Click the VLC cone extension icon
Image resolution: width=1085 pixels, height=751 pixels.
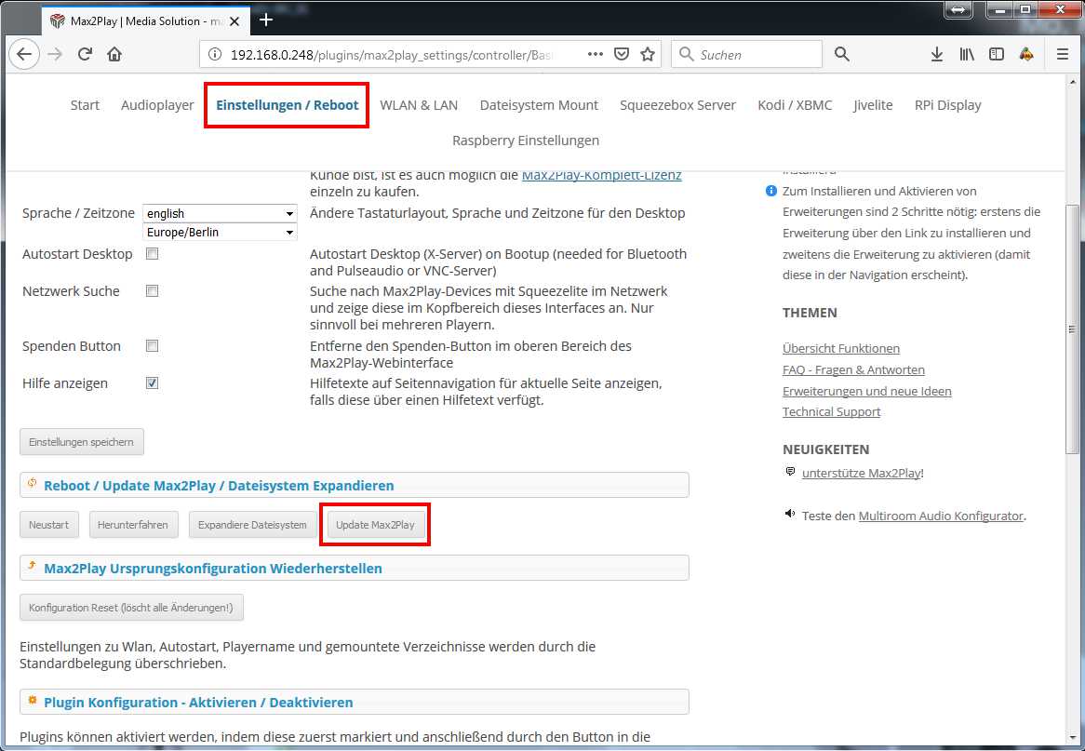point(1027,54)
